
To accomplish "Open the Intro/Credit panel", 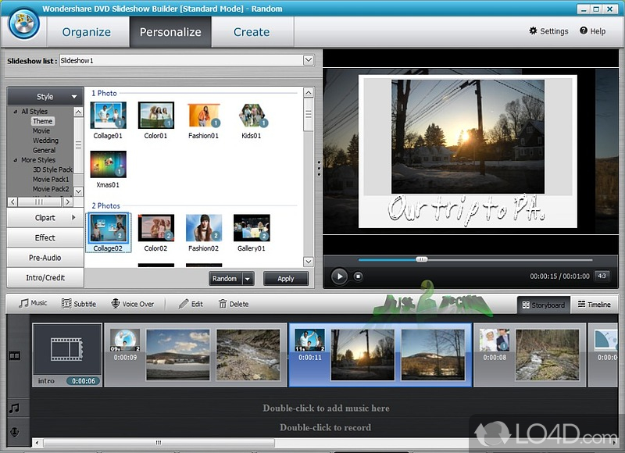I will pyautogui.click(x=45, y=277).
